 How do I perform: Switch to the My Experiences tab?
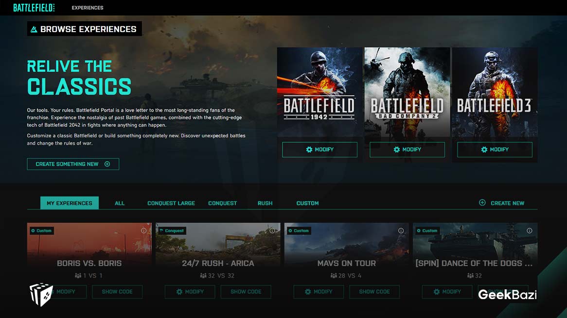pos(70,203)
